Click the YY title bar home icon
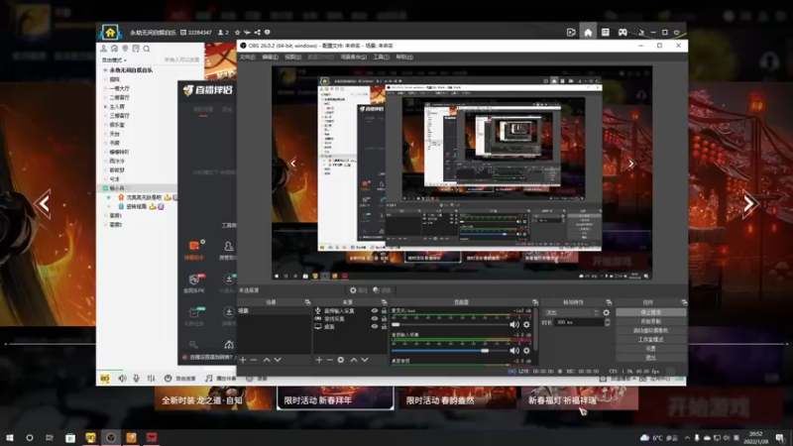The image size is (793, 446). [x=588, y=33]
